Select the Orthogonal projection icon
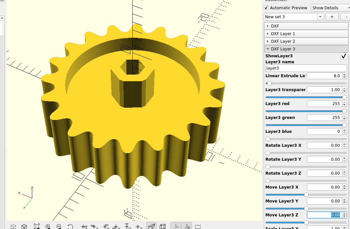This screenshot has width=350, height=229. click(163, 227)
